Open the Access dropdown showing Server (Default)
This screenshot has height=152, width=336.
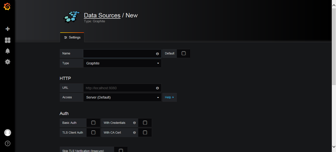122,97
